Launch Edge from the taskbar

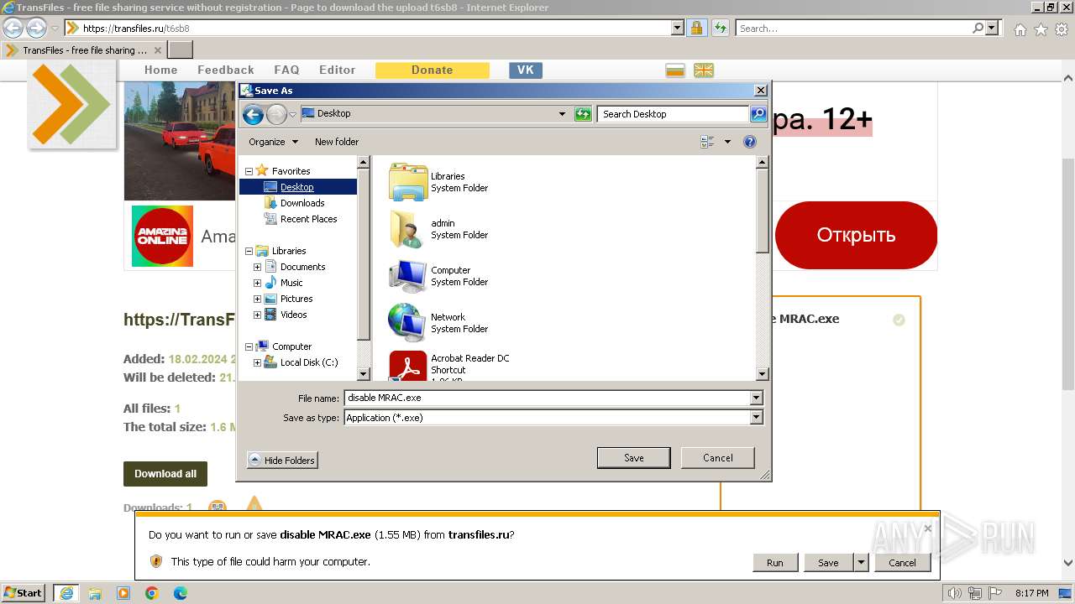coord(181,593)
